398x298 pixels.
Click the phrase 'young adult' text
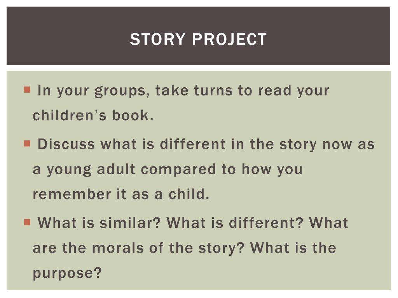[91, 170]
